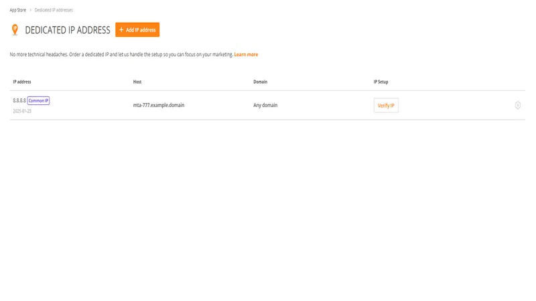Click the 'No more technical headaches' description text
The width and height of the screenshot is (536, 301).
point(121,54)
